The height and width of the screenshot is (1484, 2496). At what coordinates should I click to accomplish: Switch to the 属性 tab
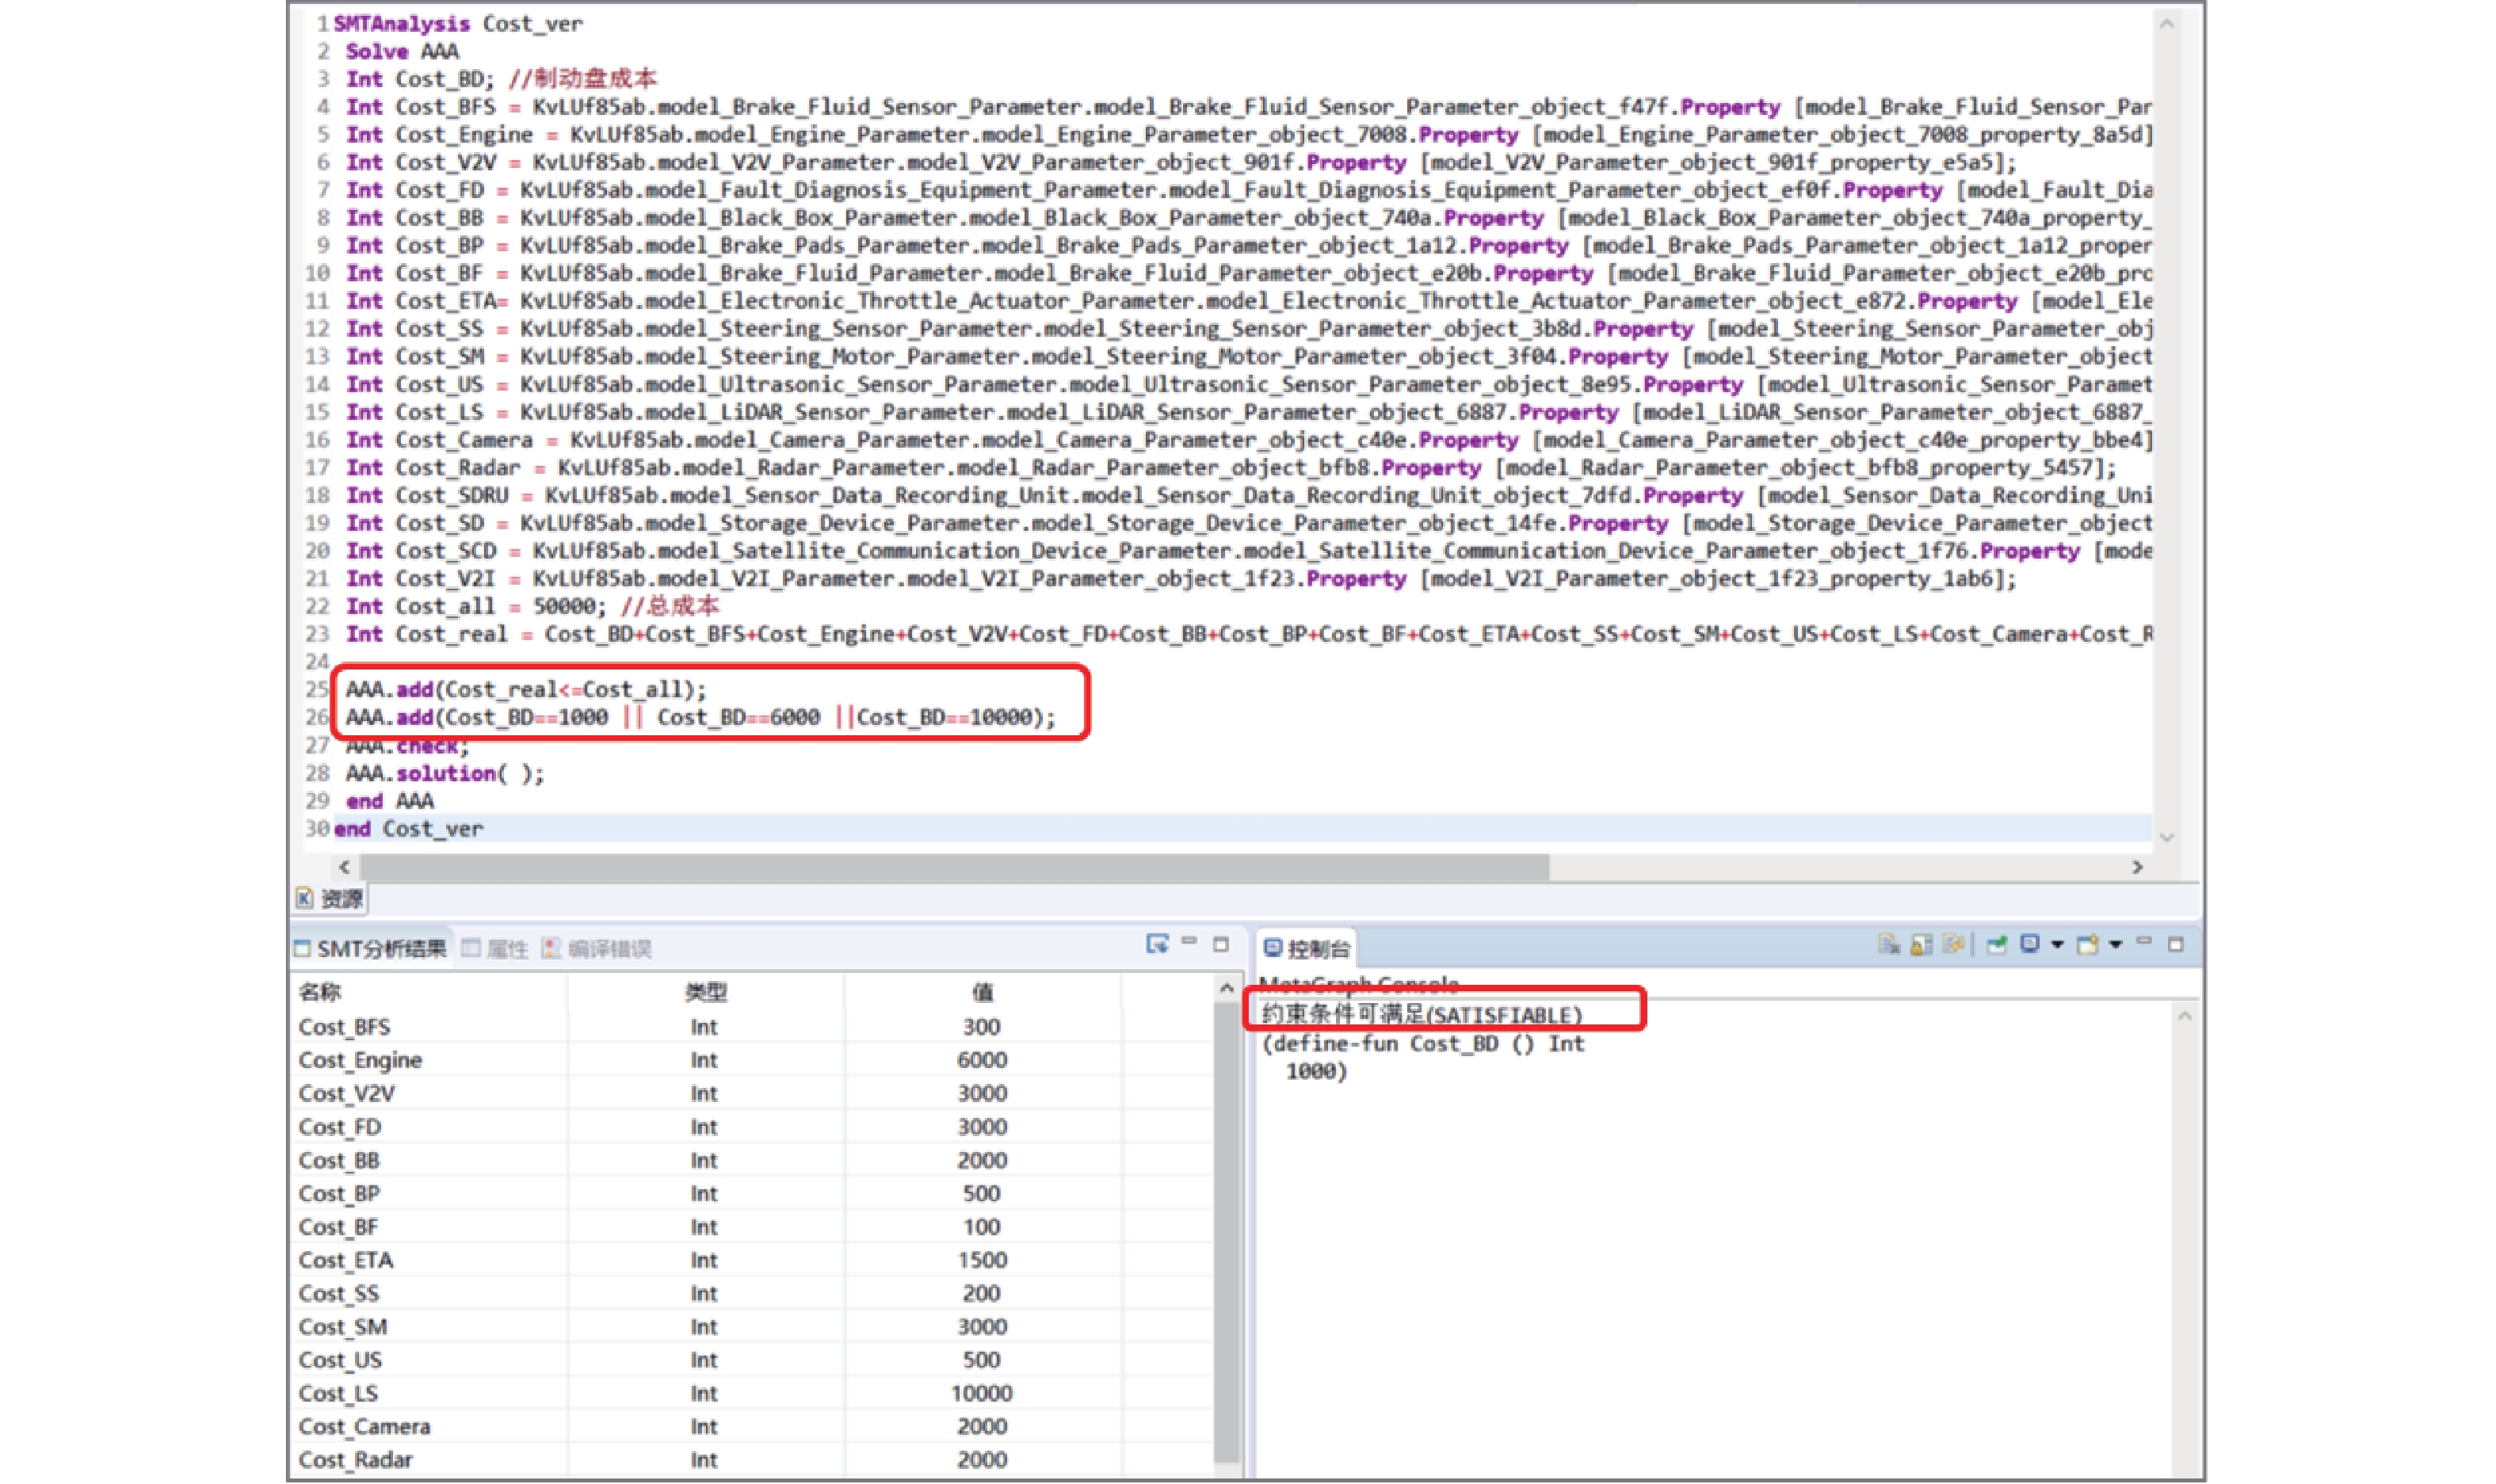[496, 948]
